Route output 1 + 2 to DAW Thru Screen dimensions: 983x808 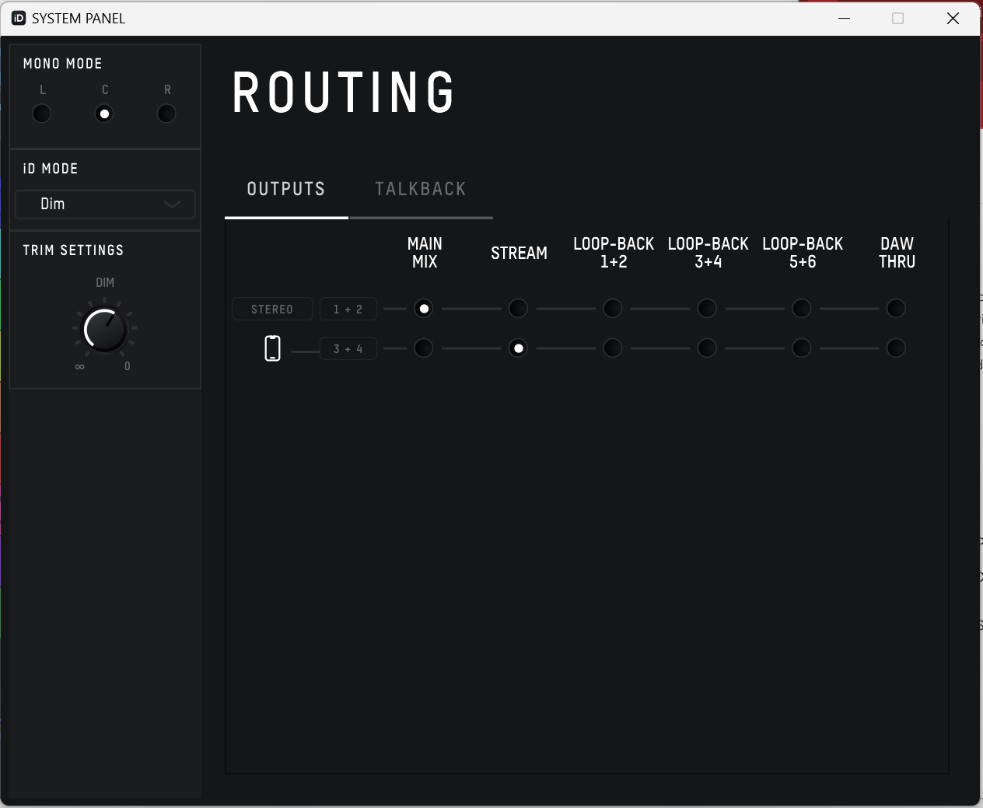896,309
